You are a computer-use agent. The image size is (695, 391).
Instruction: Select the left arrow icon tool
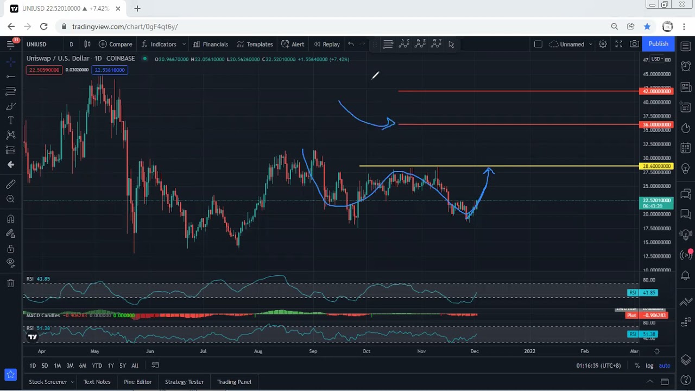pos(10,165)
